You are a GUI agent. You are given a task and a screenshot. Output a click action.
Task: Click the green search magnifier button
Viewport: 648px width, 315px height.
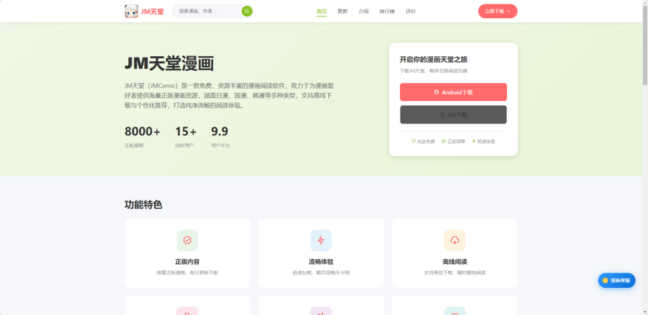pos(247,11)
